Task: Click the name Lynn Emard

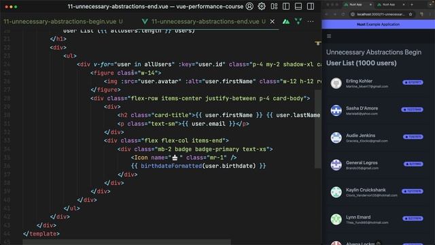Action: [358, 217]
